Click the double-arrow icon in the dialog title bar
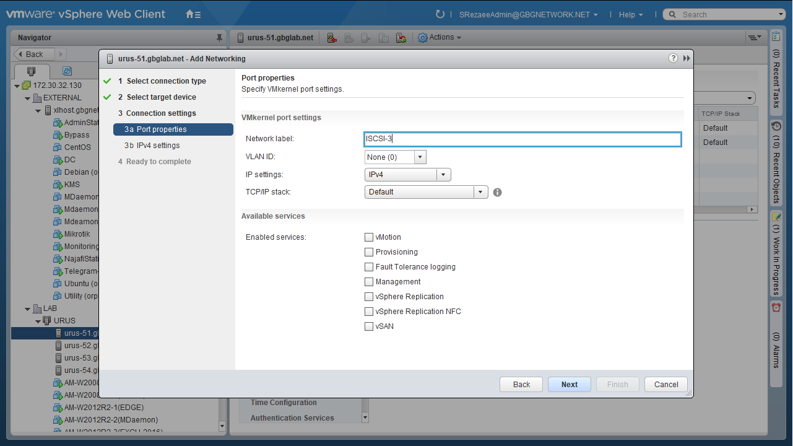The image size is (793, 446). [687, 58]
